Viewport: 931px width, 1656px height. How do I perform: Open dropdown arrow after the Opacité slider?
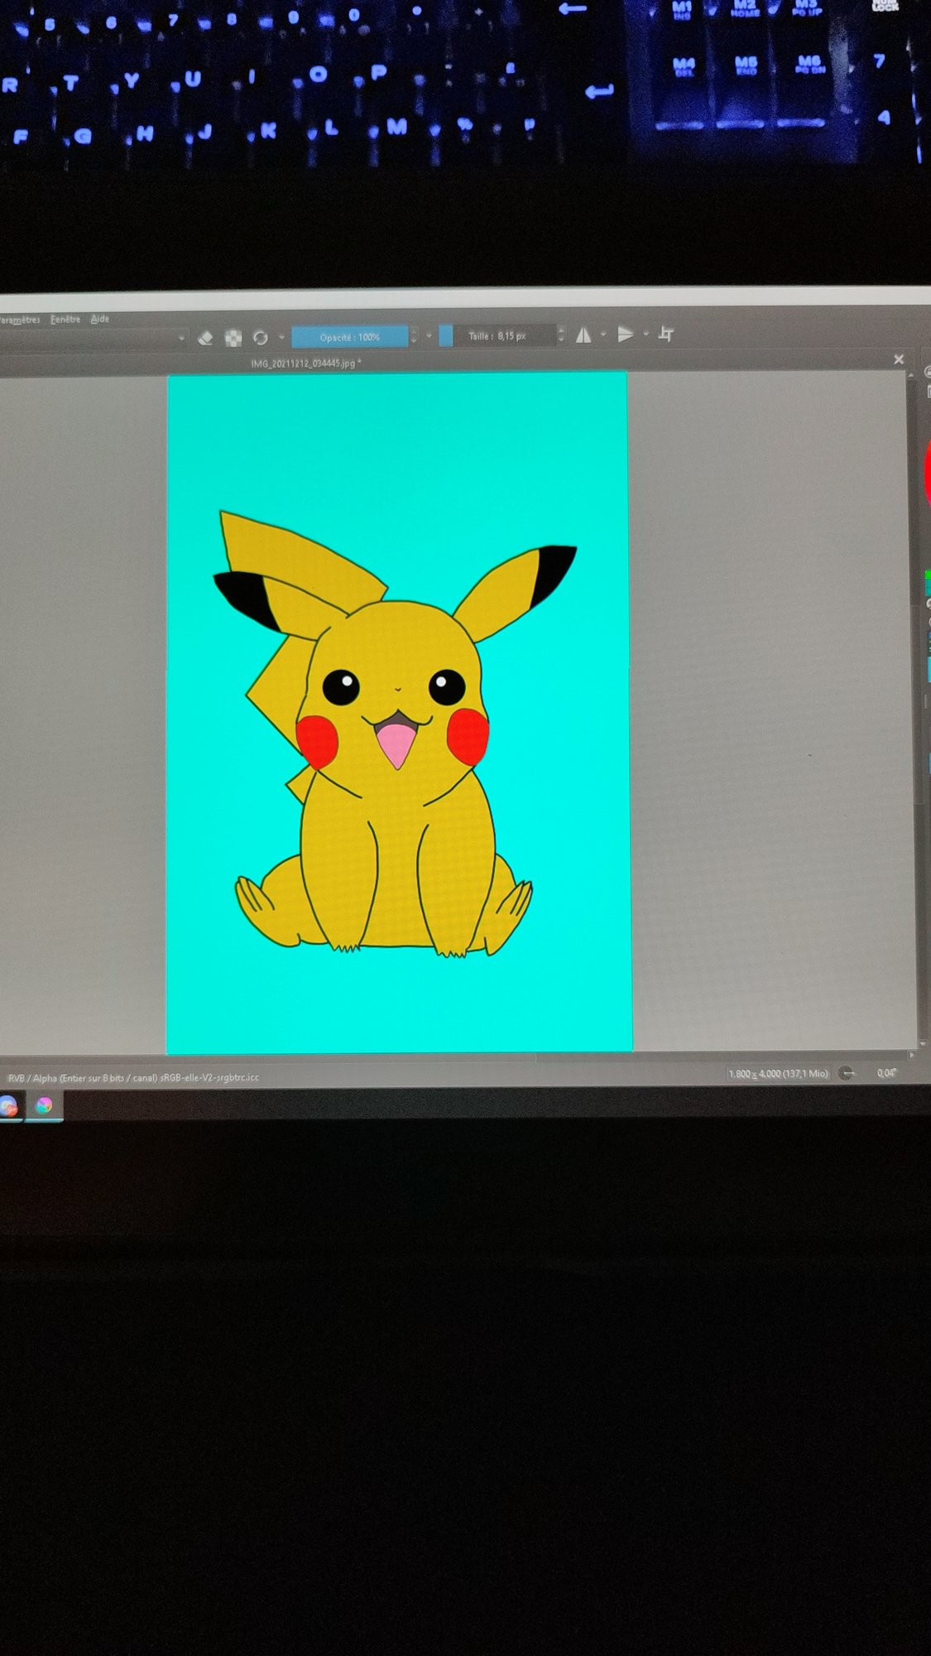(x=429, y=336)
